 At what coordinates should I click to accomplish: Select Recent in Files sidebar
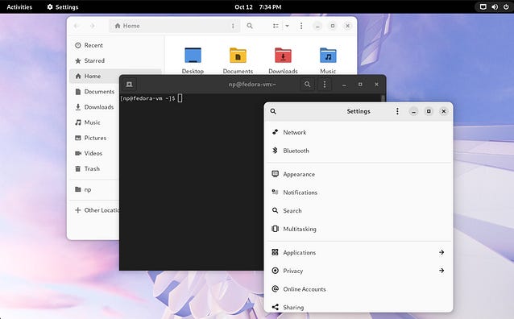pyautogui.click(x=115, y=45)
